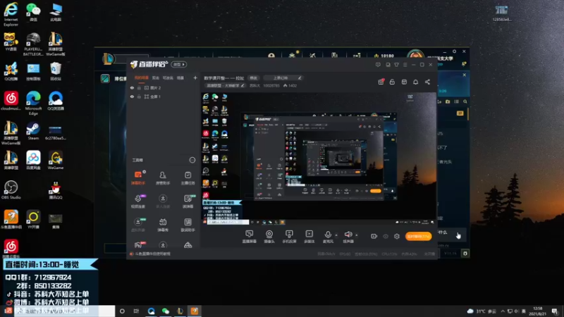Switch to the first scene tab highlighted orange

pyautogui.click(x=142, y=77)
